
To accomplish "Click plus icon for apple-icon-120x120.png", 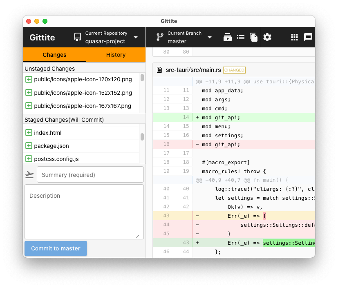I will click(29, 79).
